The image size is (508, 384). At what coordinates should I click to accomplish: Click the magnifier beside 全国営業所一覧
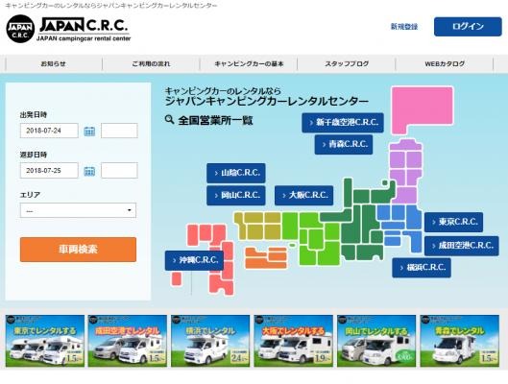pos(169,120)
